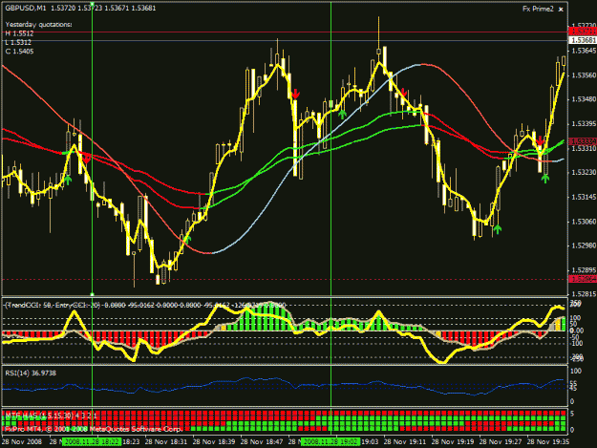Viewport: 597px width, 448px height.
Task: Click the red price tag at the dashed support line
Action: pos(583,279)
